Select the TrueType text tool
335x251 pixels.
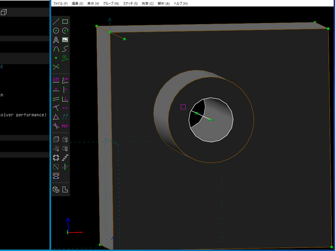pos(56,40)
